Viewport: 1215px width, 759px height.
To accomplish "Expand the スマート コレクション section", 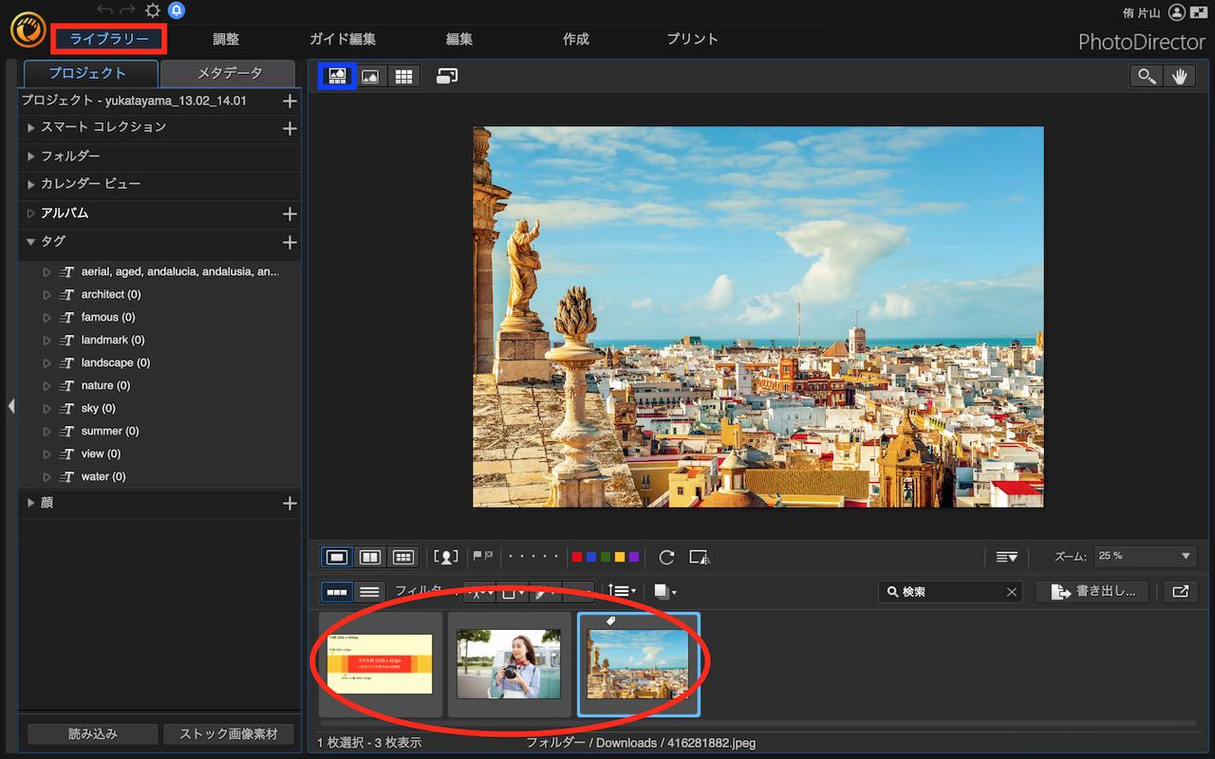I will pos(31,127).
